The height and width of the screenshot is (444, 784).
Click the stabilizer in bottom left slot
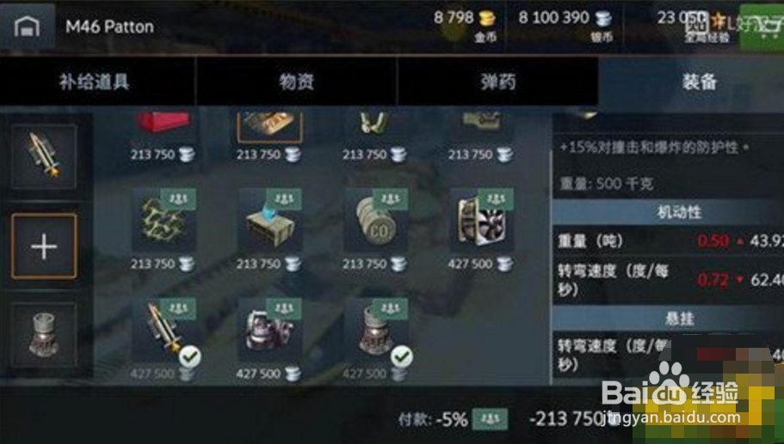(44, 334)
